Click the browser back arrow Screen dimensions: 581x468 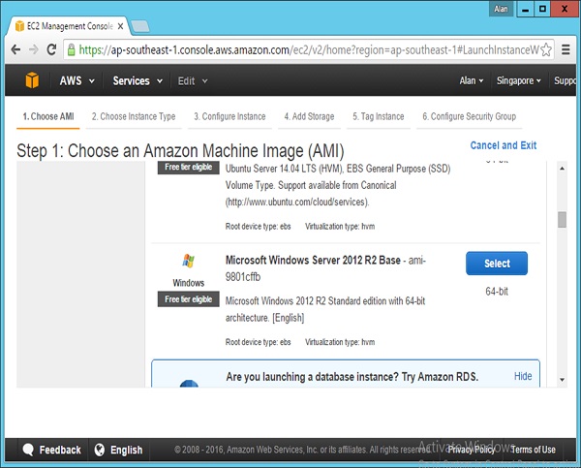coord(16,49)
